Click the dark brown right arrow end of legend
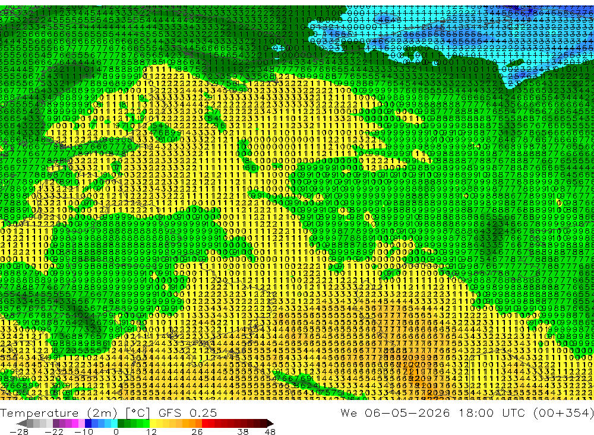Viewport: 594px width, 435px height. 270,424
